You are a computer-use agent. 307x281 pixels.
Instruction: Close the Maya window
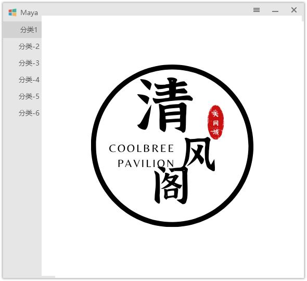tap(293, 10)
